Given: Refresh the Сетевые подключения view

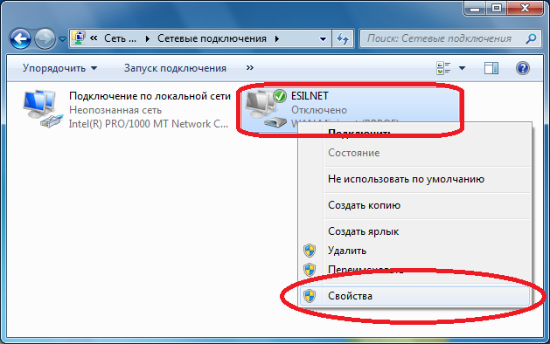Looking at the screenshot, I should coord(343,38).
